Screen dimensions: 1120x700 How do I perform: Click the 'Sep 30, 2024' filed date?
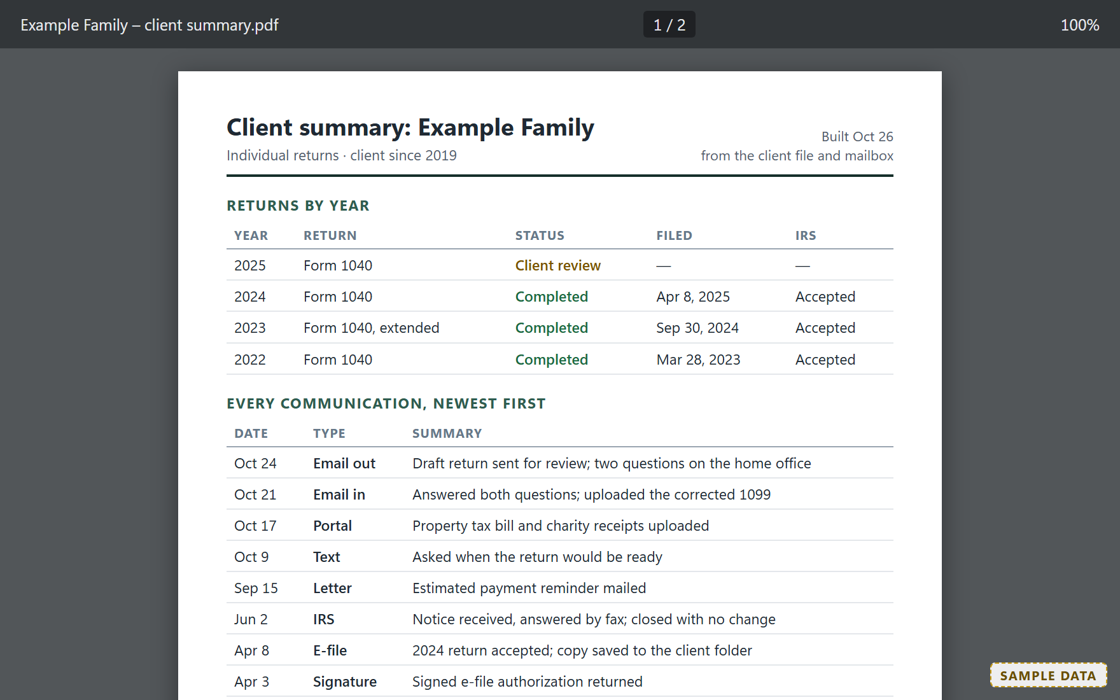pos(697,328)
